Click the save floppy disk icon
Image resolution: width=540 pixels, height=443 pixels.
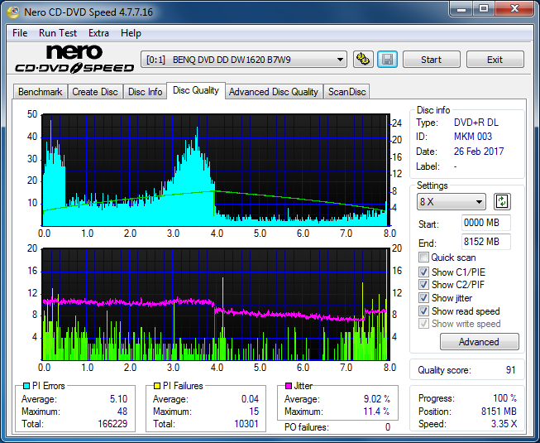coord(388,60)
